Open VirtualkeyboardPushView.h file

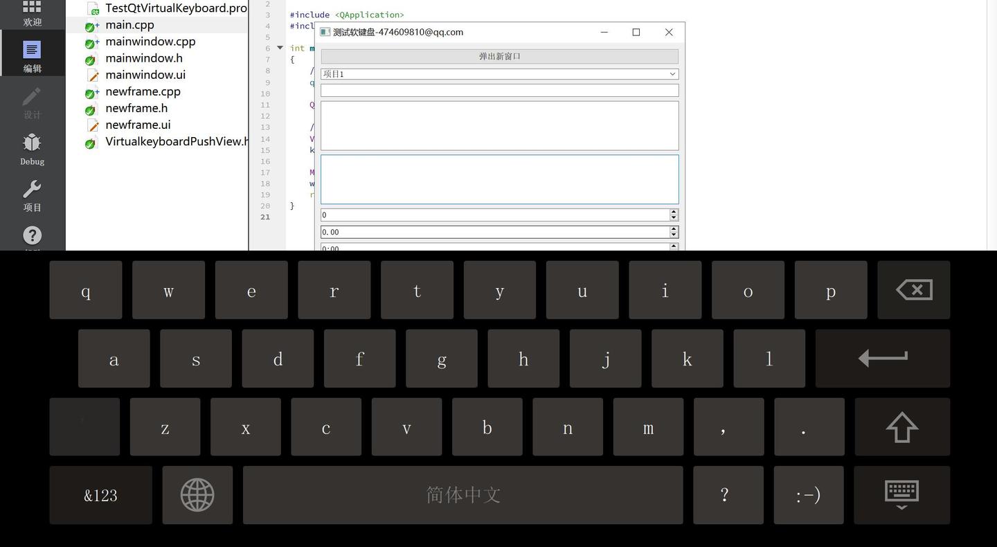[x=177, y=141]
